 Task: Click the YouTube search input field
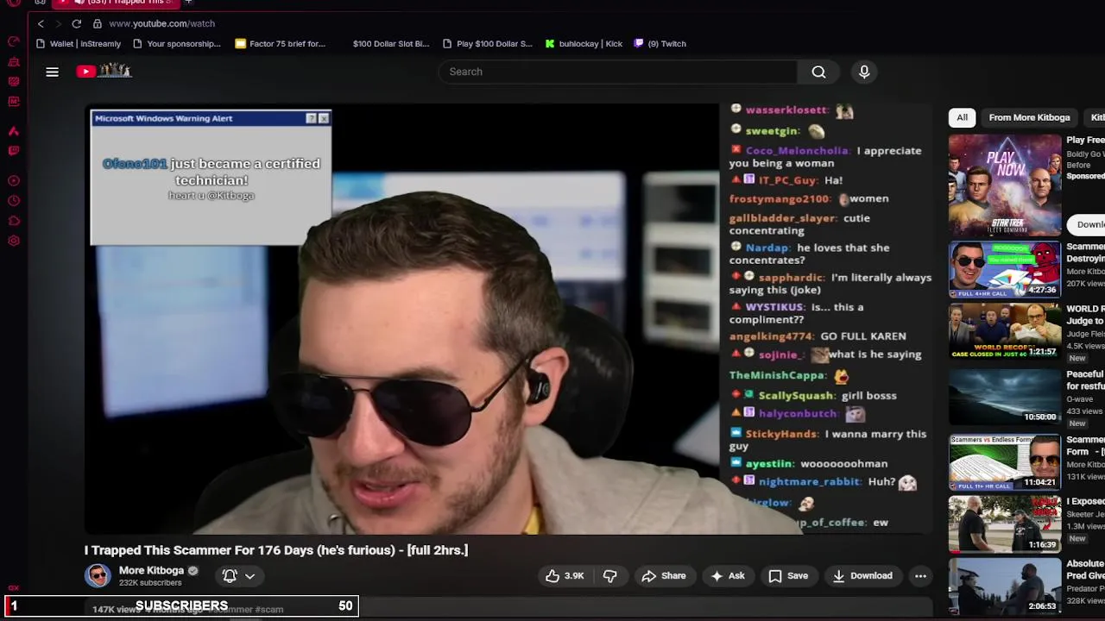[617, 72]
